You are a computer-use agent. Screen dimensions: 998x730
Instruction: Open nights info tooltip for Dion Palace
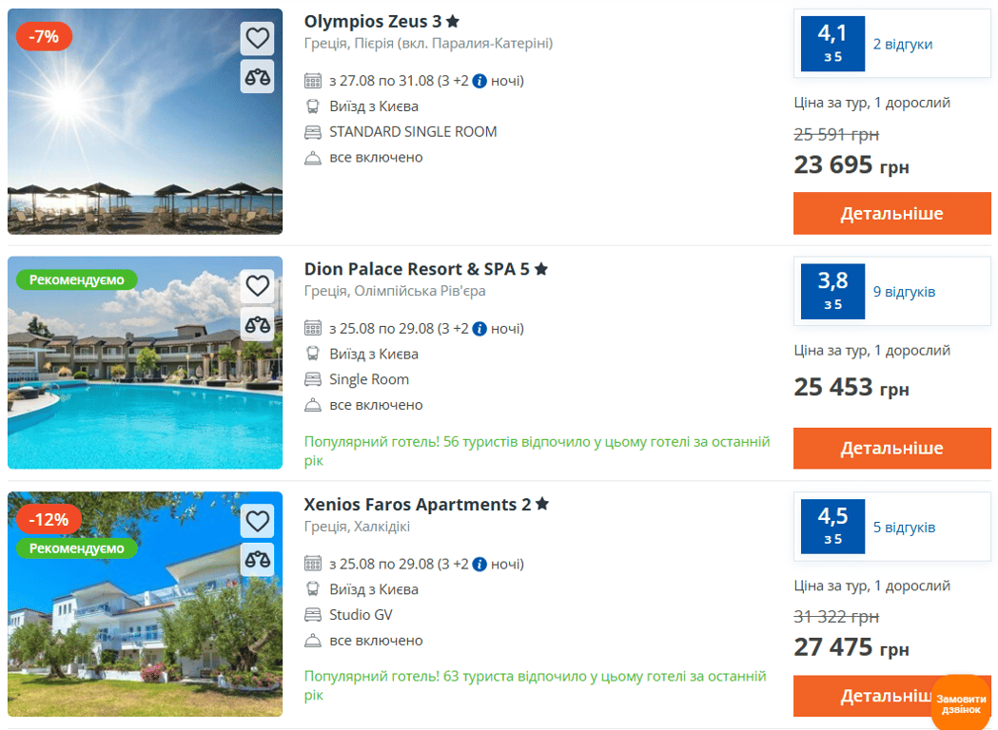coord(479,329)
